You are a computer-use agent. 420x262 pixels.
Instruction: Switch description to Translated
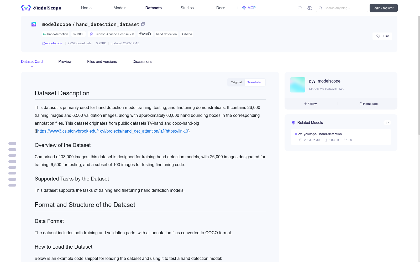click(x=255, y=82)
